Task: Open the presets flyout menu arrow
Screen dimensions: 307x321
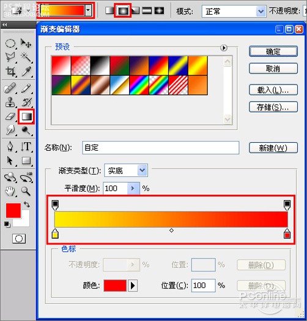Action: pyautogui.click(x=224, y=48)
